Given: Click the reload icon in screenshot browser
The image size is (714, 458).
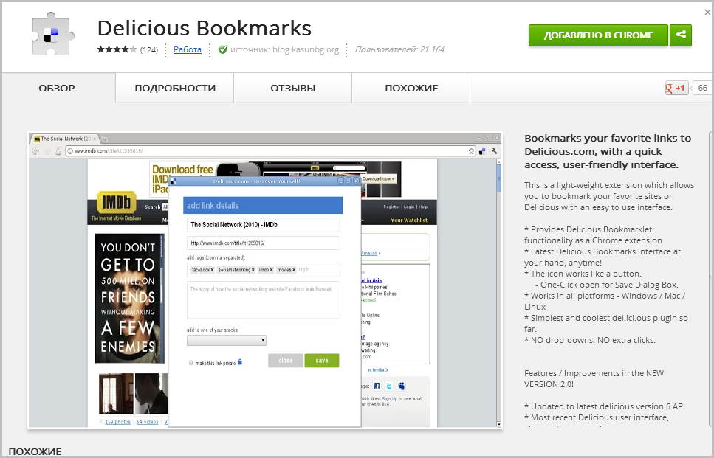Looking at the screenshot, I should [x=58, y=151].
